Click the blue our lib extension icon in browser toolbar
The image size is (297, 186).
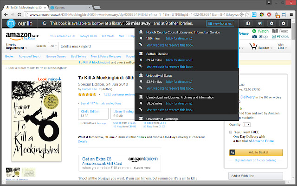(254, 14)
